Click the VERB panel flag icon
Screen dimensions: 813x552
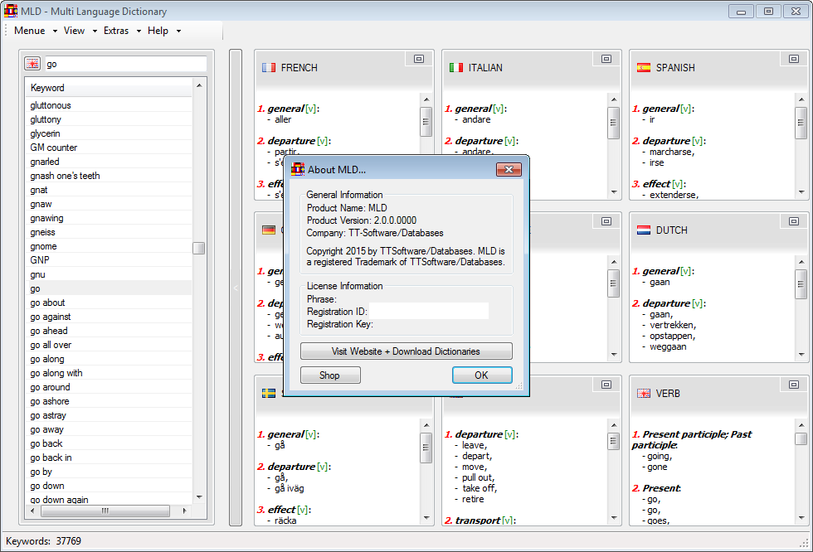click(x=644, y=394)
